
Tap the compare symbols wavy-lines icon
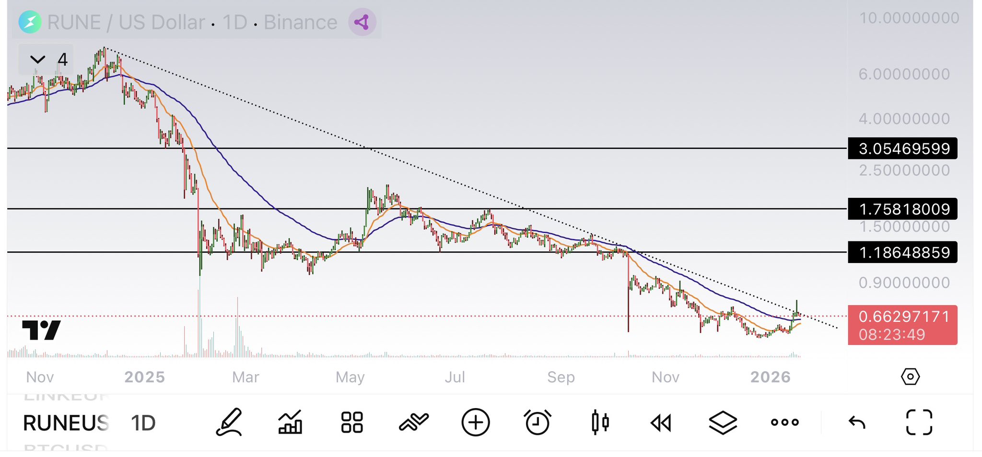tap(413, 422)
